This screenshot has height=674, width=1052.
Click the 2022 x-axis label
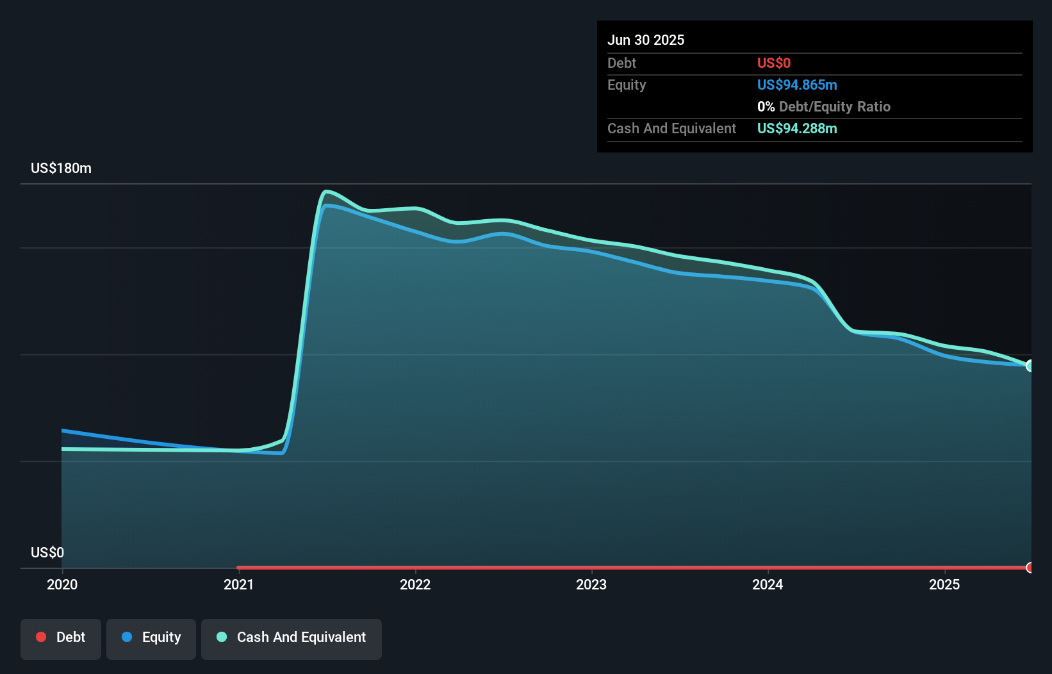tap(415, 584)
